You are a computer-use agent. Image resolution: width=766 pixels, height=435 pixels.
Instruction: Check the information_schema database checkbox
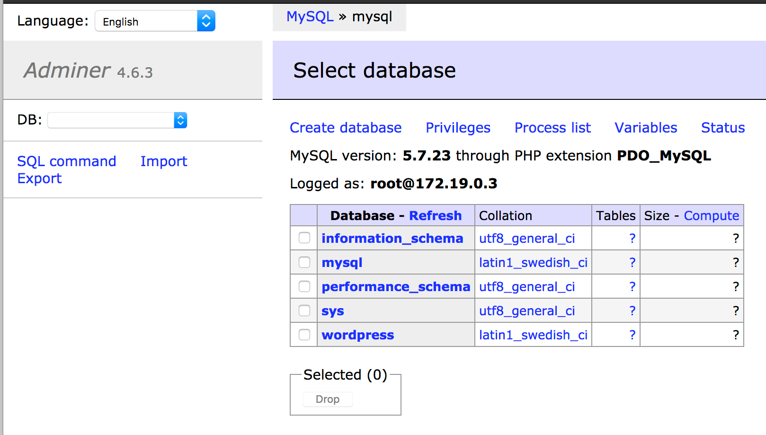click(x=304, y=238)
